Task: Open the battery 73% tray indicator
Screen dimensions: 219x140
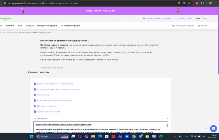Action: point(202,137)
